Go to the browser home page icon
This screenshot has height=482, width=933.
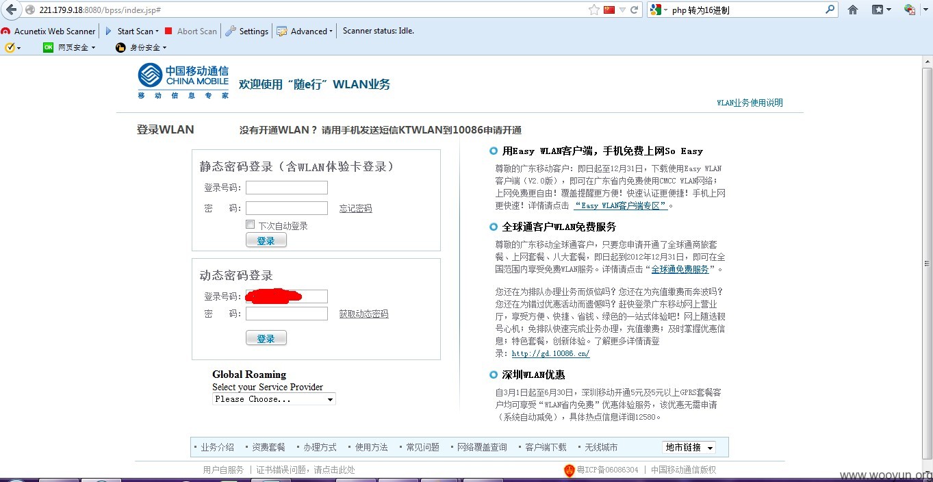pyautogui.click(x=853, y=10)
